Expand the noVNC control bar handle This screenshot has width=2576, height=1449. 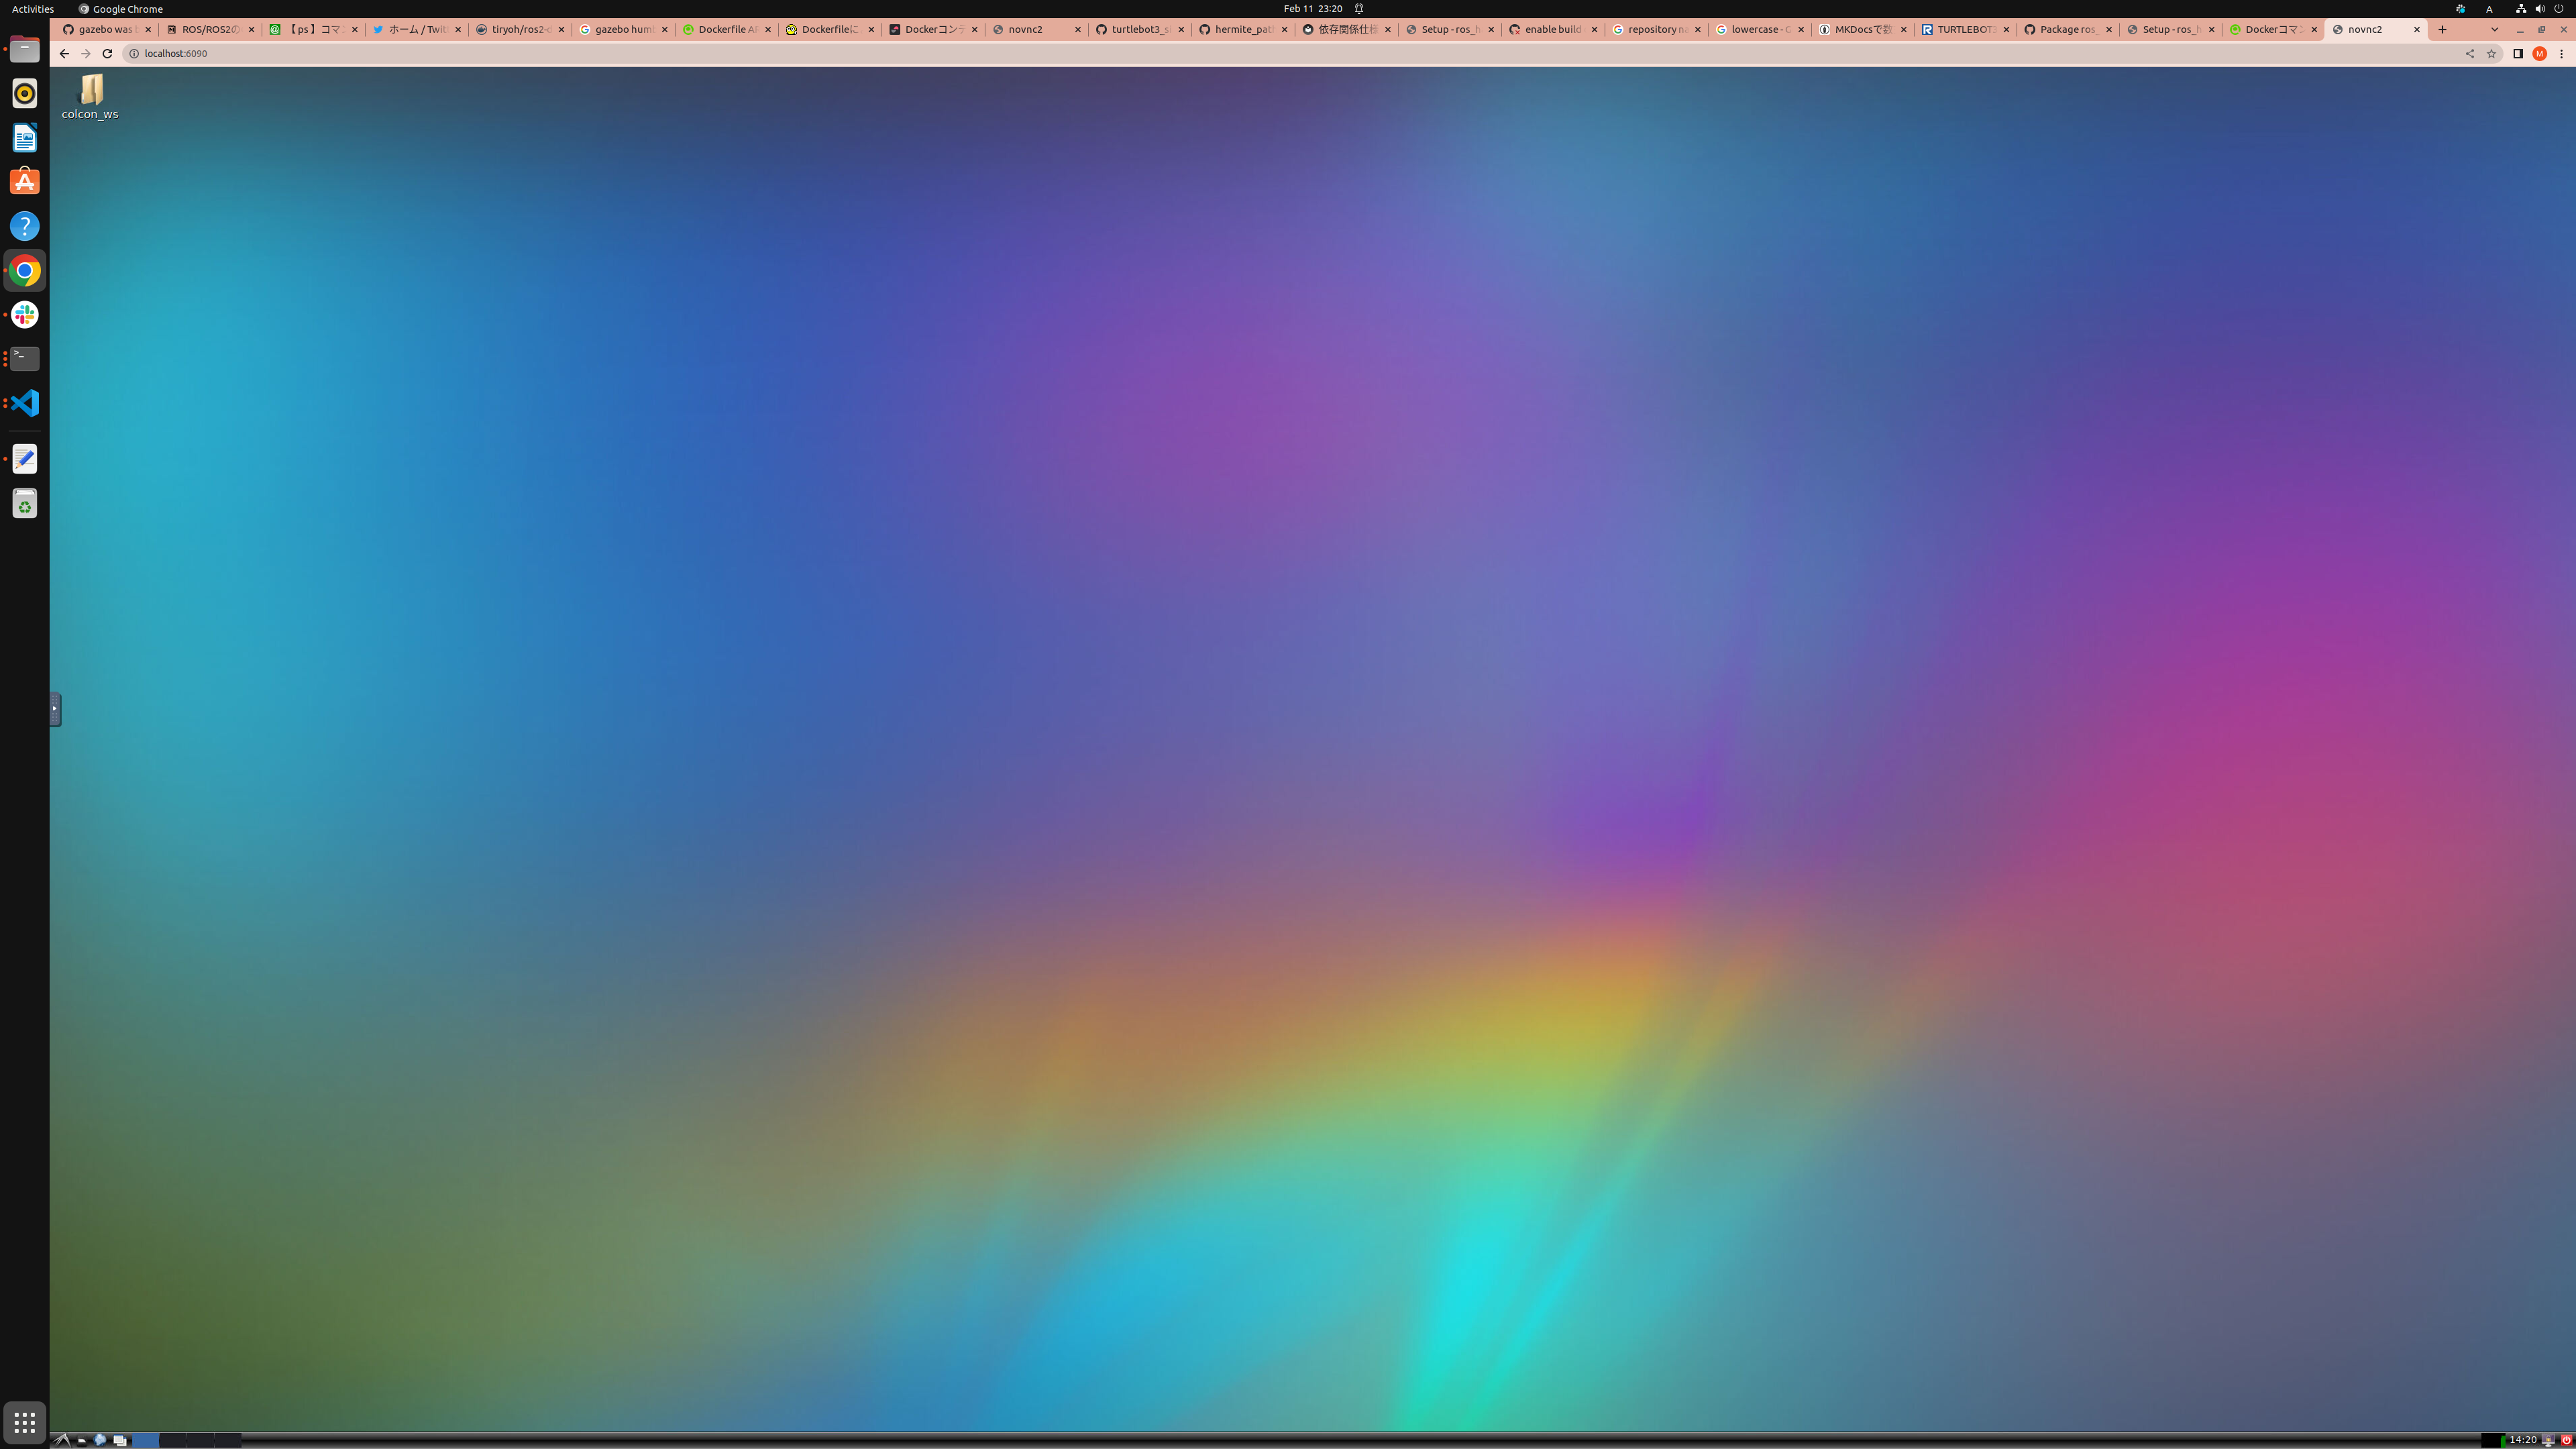point(55,708)
